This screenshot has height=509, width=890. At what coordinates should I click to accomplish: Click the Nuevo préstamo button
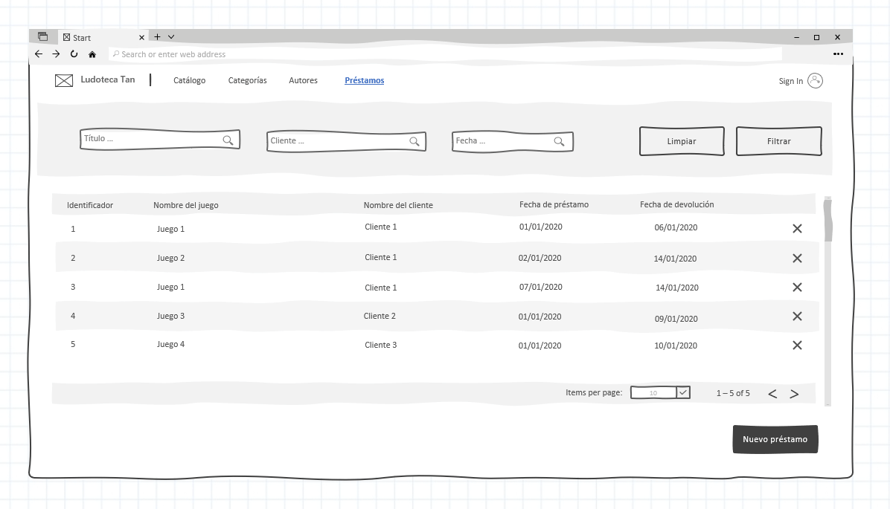[775, 439]
